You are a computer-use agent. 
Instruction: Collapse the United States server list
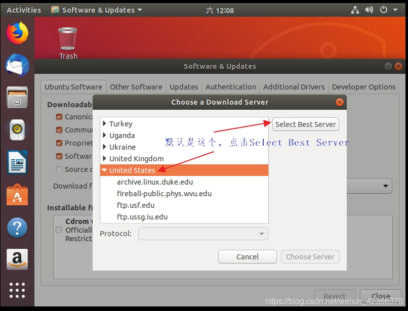tap(104, 170)
